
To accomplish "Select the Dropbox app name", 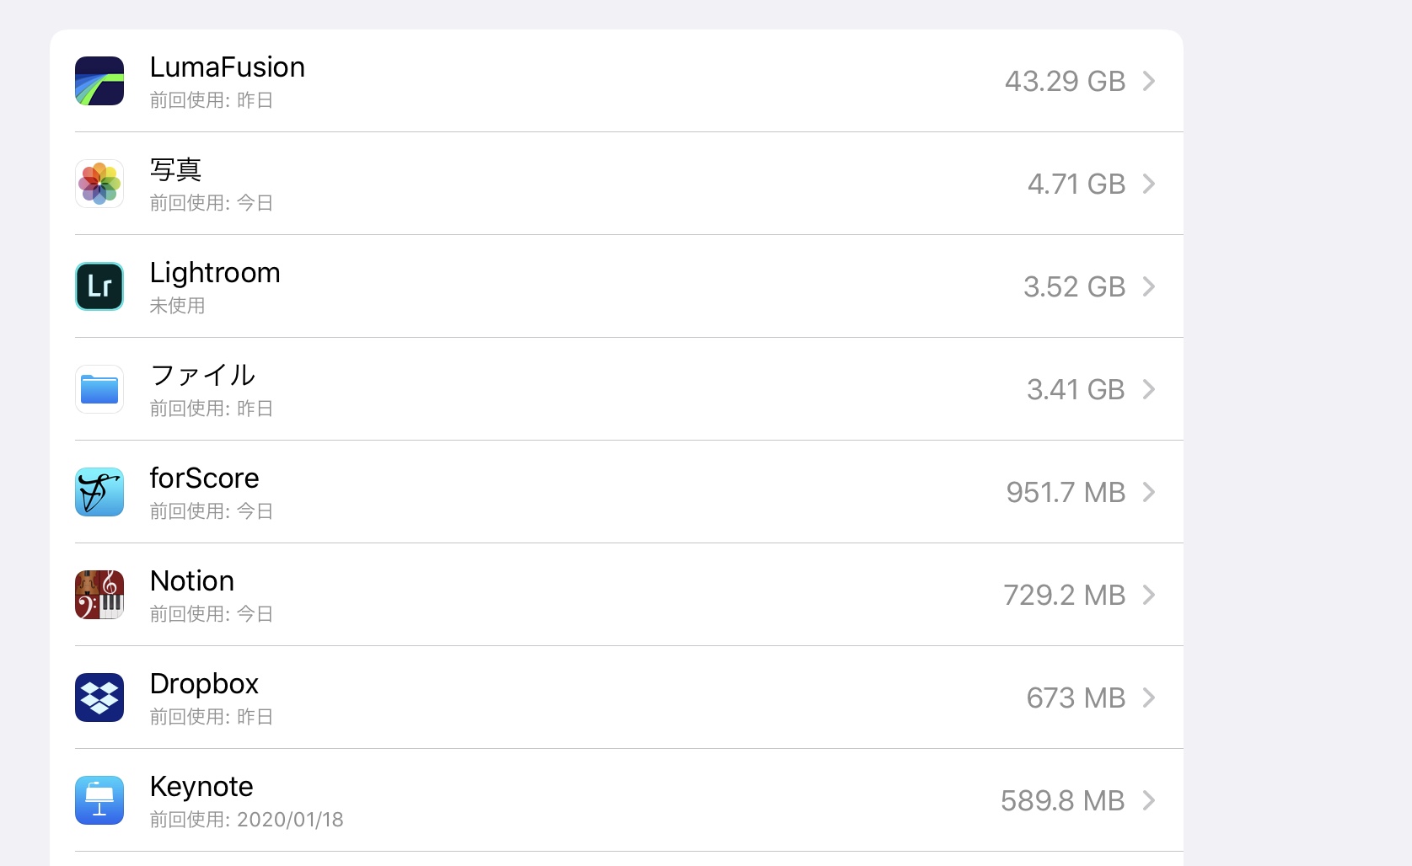I will pos(204,684).
